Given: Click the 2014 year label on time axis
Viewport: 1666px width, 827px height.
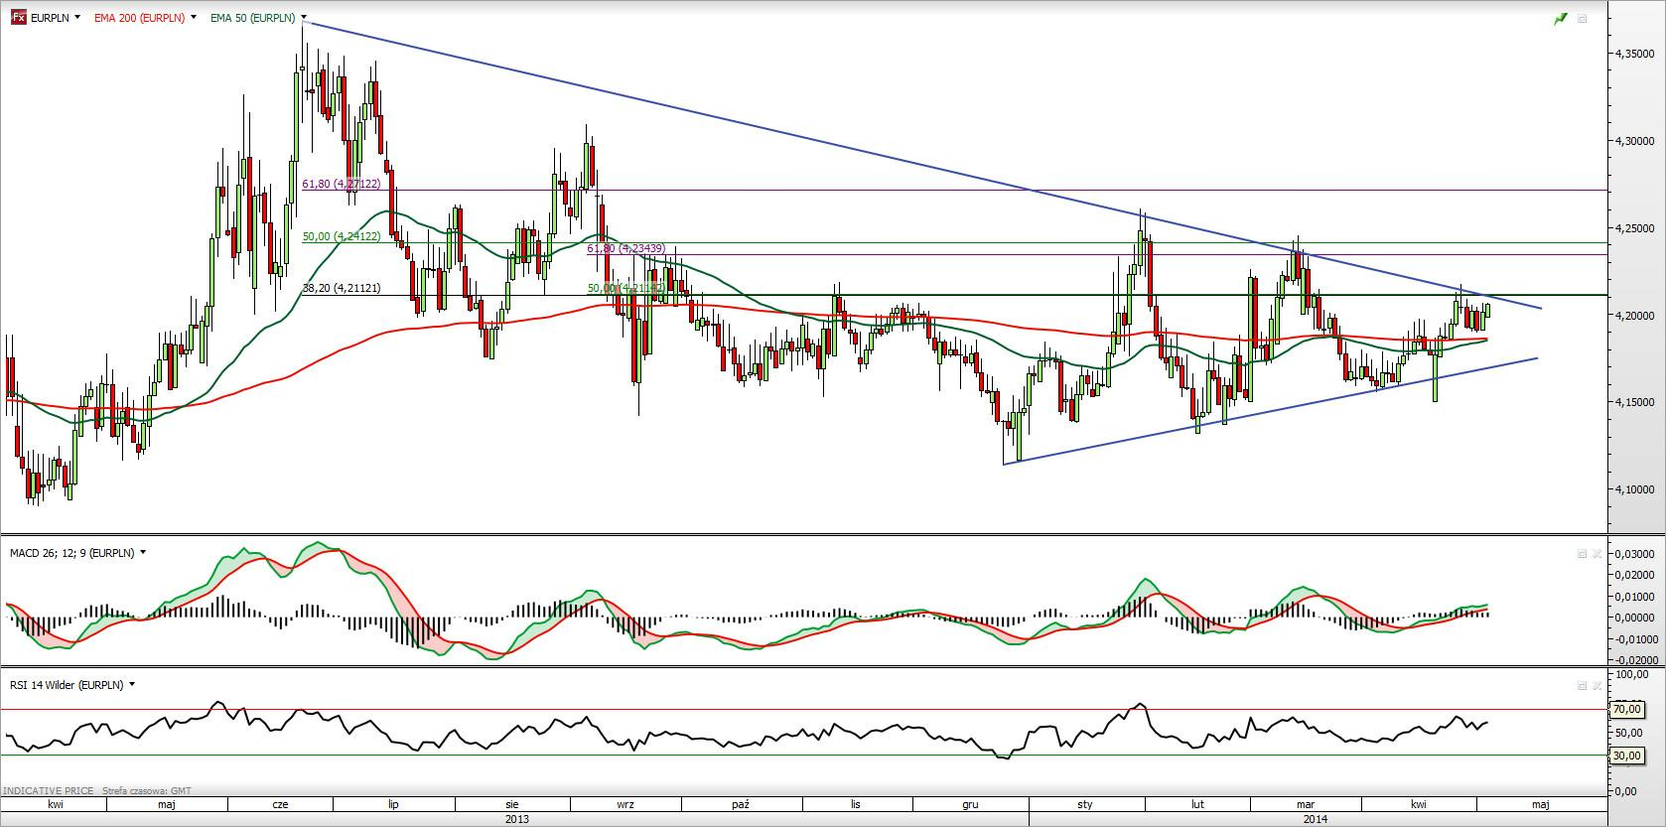Looking at the screenshot, I should click(x=1316, y=819).
